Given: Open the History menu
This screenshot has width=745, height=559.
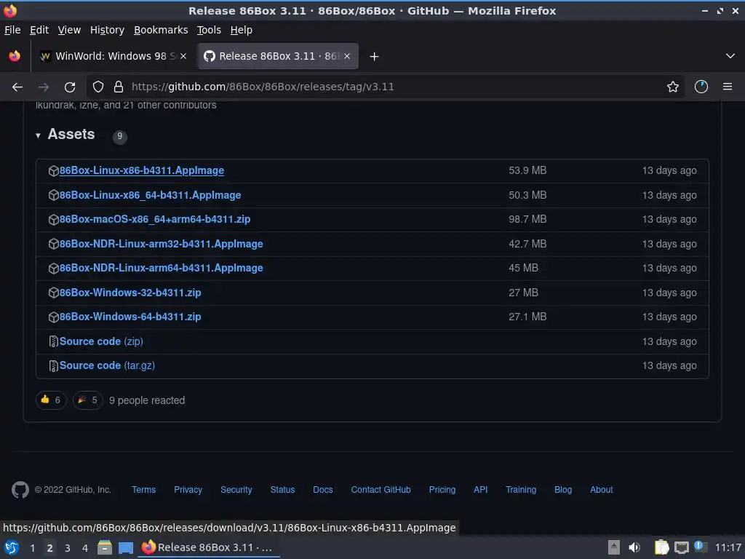Looking at the screenshot, I should (108, 30).
